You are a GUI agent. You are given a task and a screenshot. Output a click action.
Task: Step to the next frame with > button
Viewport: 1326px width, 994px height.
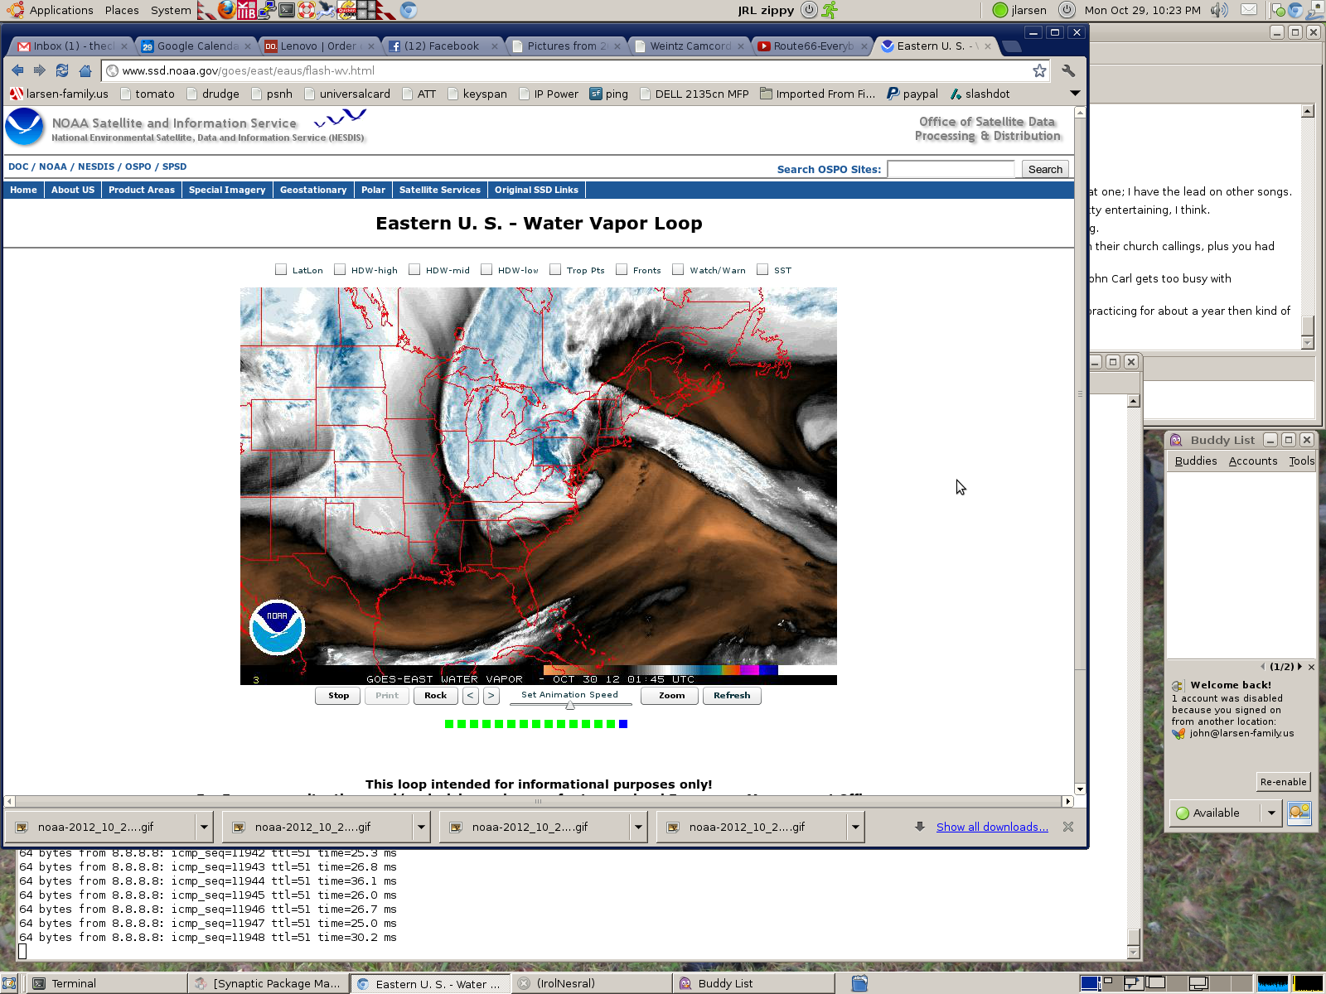(491, 696)
